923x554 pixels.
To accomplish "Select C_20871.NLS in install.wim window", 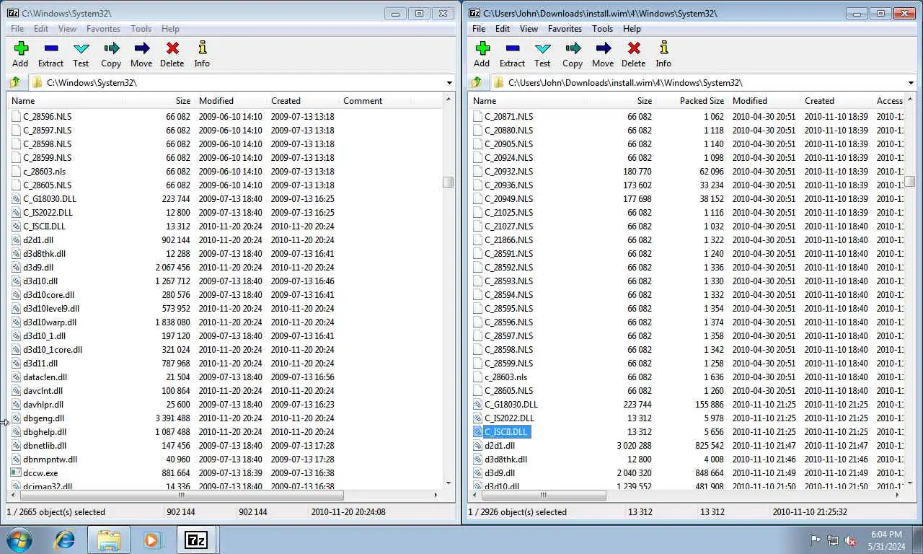I will (508, 116).
